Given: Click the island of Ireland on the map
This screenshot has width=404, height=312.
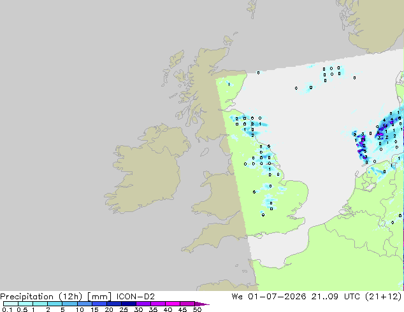Looking at the screenshot, I should (147, 169).
